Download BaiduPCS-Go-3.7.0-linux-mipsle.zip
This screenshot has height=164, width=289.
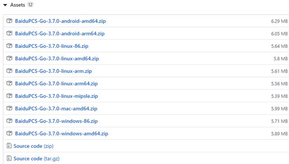pyautogui.click(x=56, y=96)
